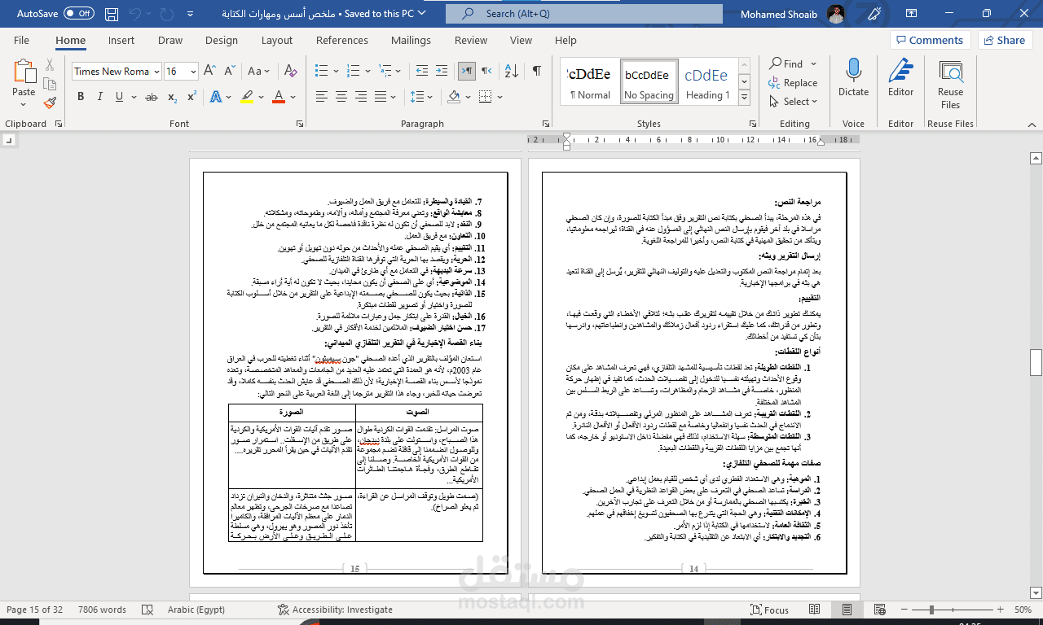
Task: Apply strikethrough formatting
Action: click(152, 96)
